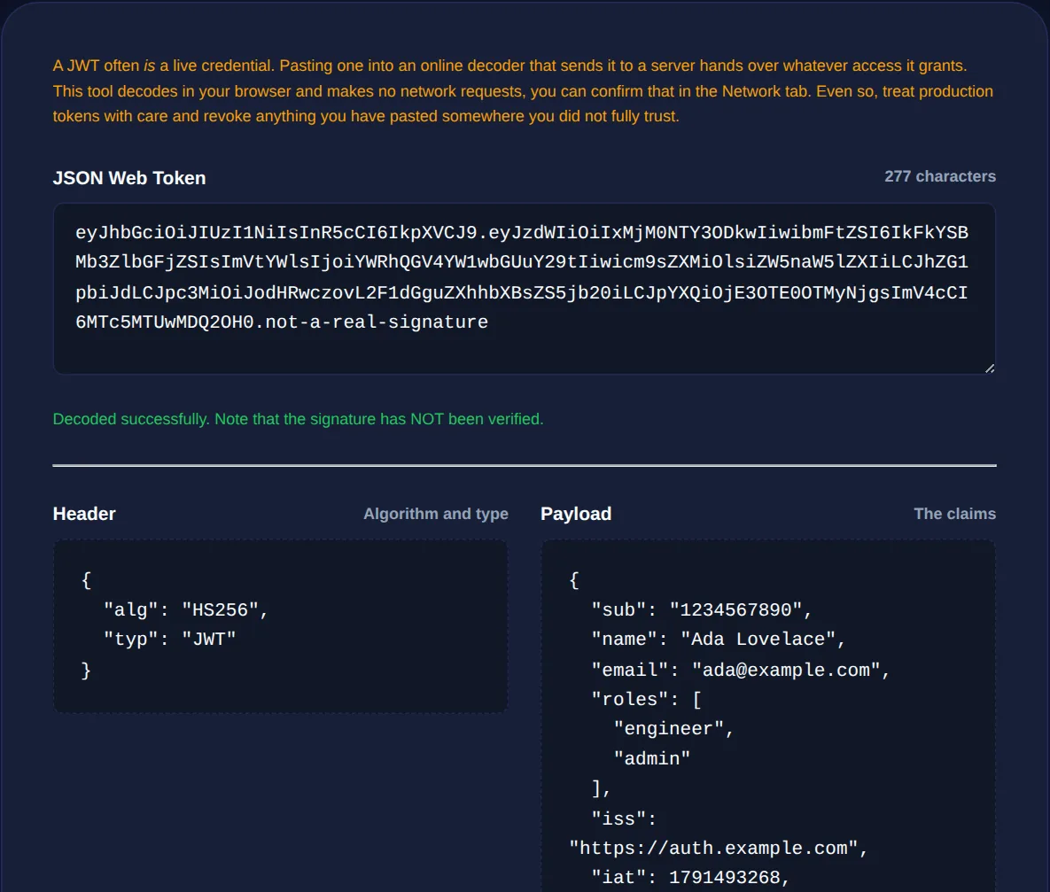1050x892 pixels.
Task: Click the "typ": "JWT" line in Header
Action: 169,640
